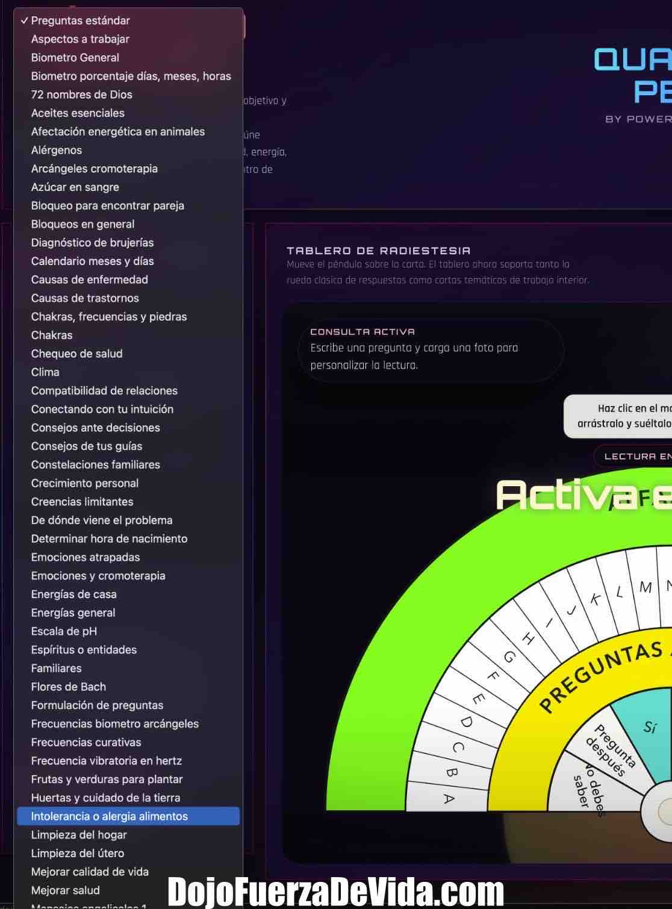
Task: Select Afectación energética en animales
Action: pos(128,132)
